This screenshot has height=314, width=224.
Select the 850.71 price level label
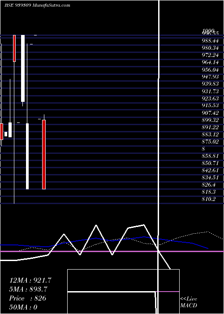click(x=210, y=163)
